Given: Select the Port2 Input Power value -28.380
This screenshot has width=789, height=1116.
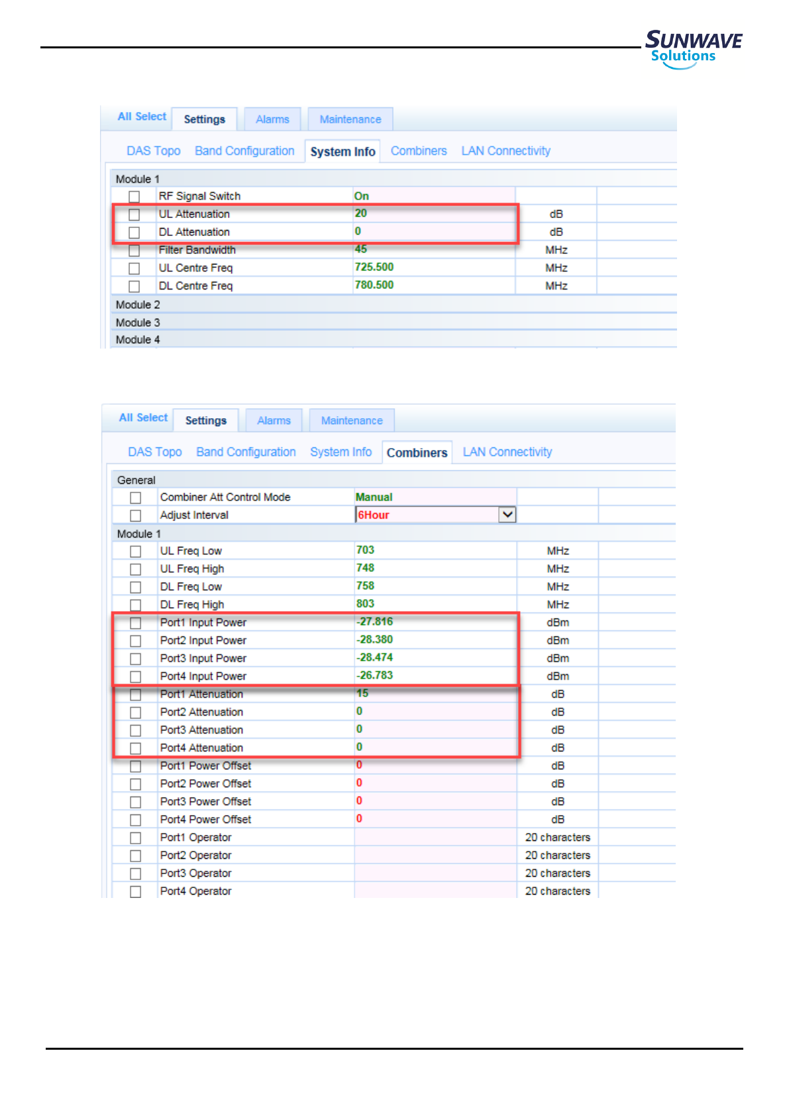Looking at the screenshot, I should (x=374, y=640).
